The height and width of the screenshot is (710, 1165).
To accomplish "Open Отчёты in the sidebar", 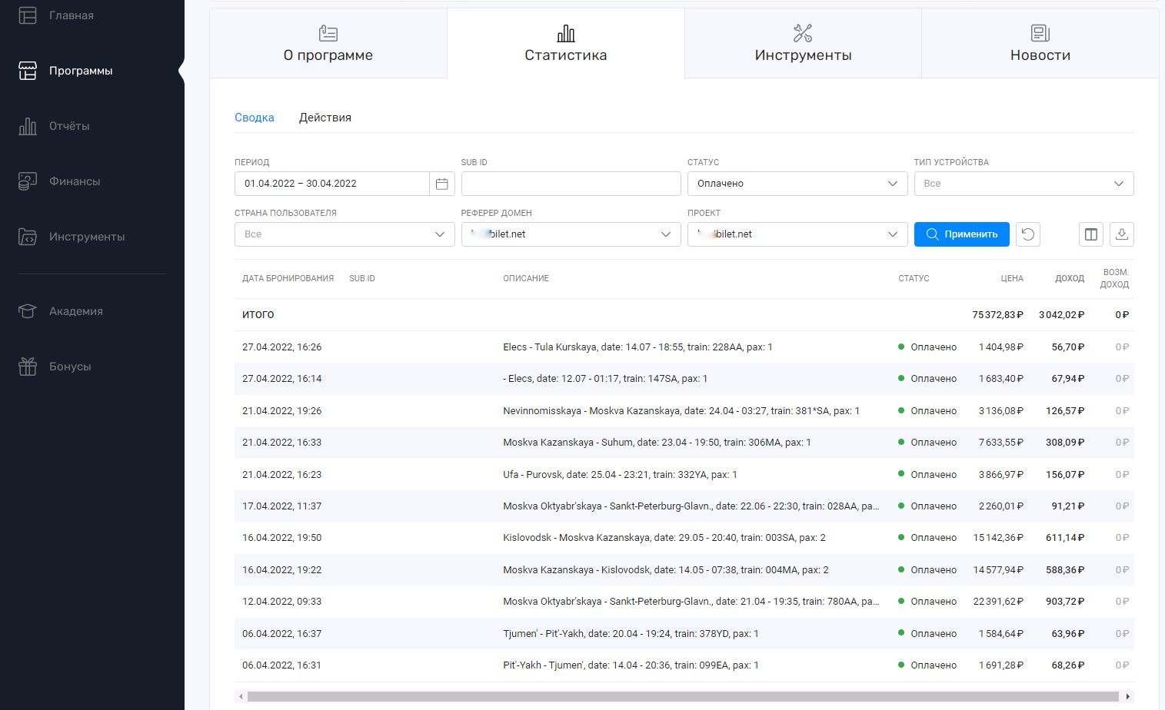I will (69, 126).
